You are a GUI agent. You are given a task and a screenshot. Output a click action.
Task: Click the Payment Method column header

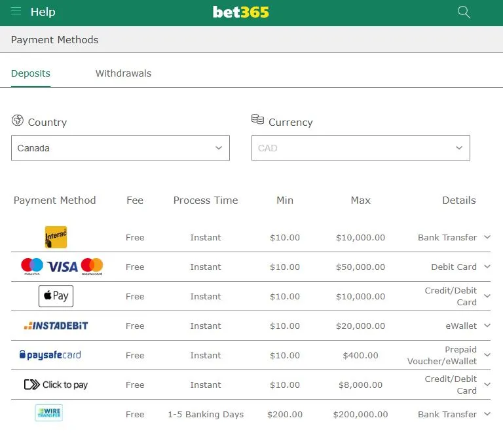[54, 200]
